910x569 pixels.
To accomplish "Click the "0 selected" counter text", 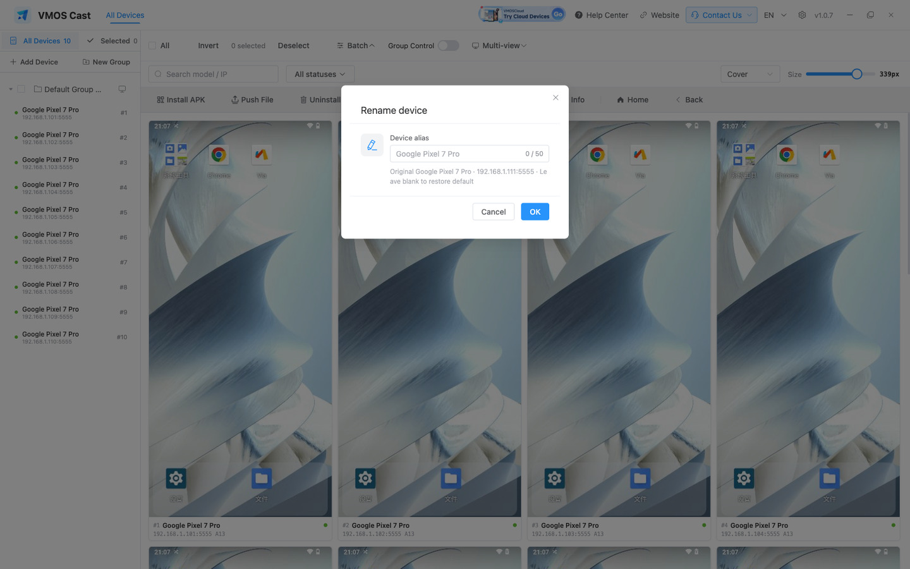I will pos(248,46).
